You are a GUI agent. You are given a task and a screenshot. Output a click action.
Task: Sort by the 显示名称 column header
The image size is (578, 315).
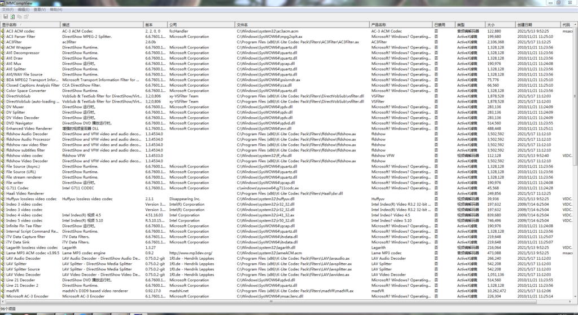(30, 25)
